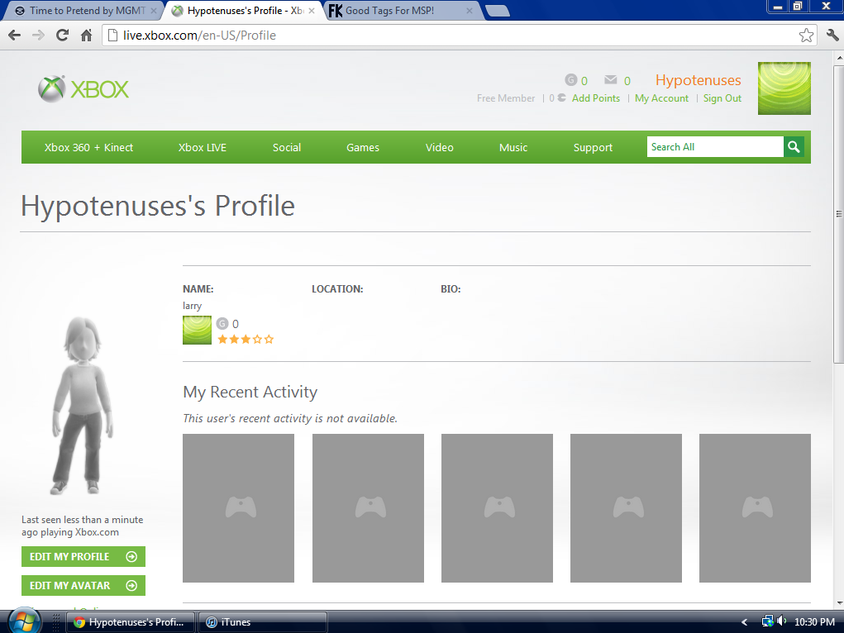
Task: Click the small gamerpic under name larry
Action: pos(197,330)
